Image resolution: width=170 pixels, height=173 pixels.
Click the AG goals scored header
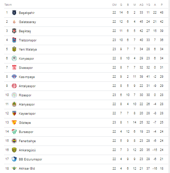pos(141,5)
